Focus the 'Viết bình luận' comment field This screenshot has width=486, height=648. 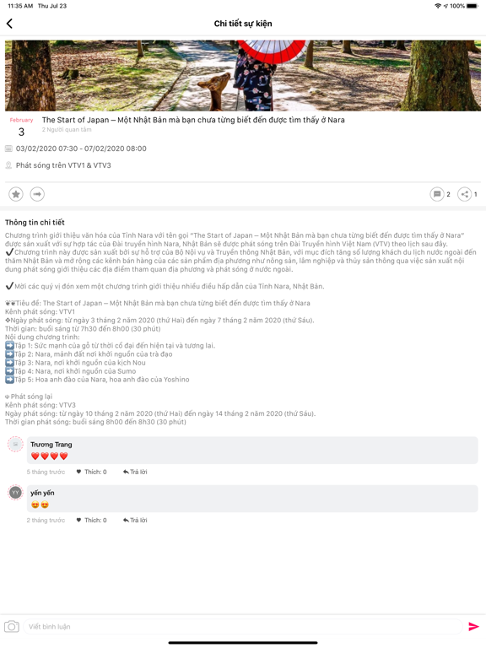click(x=243, y=627)
